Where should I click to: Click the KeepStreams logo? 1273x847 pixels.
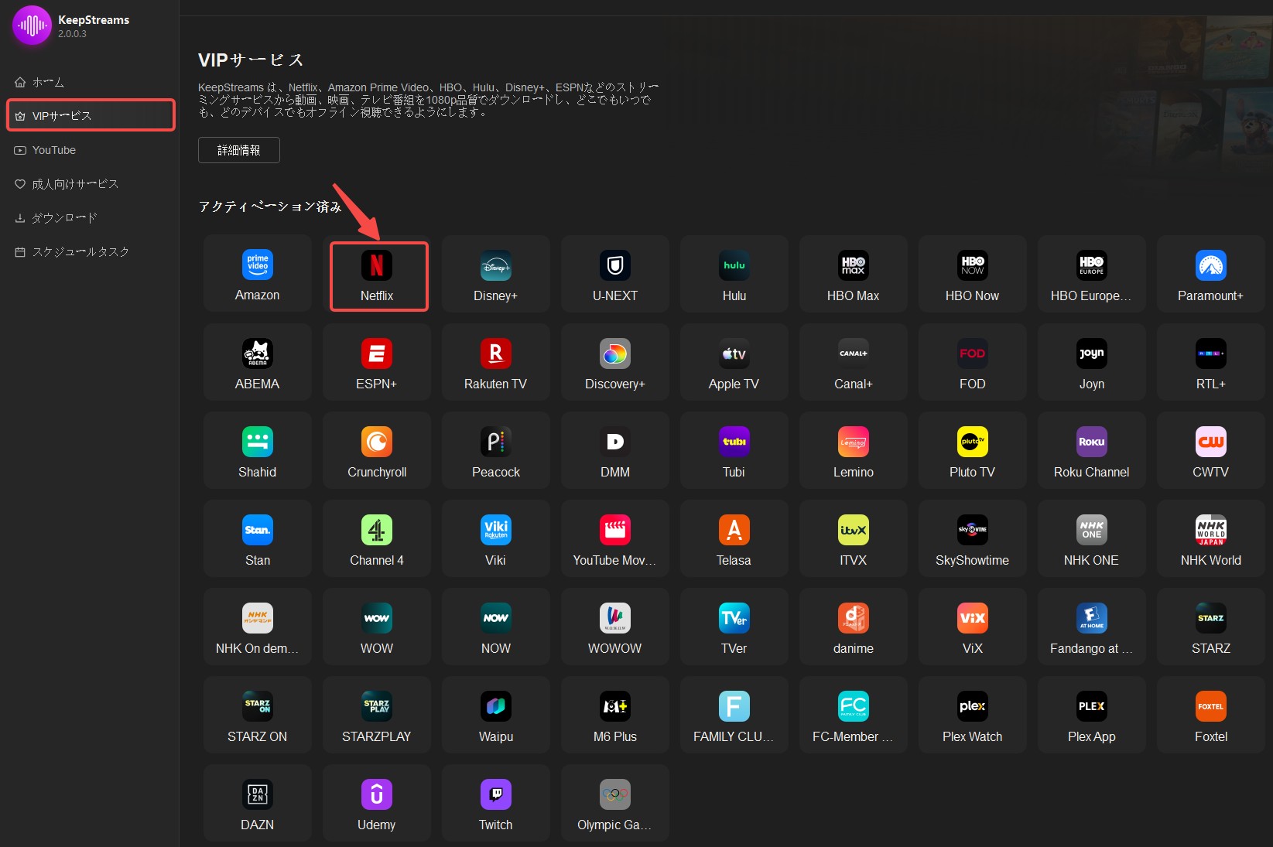tap(32, 26)
